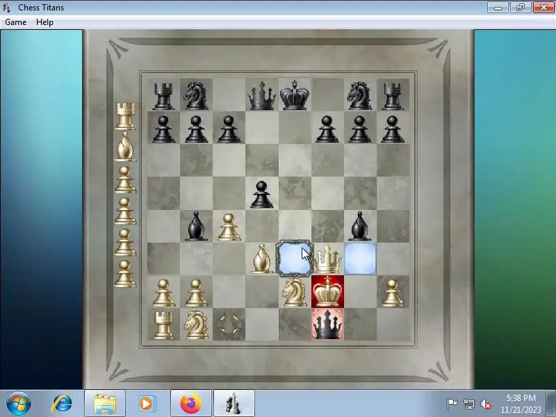This screenshot has width=556, height=417.
Task: Click the black pawn on d5
Action: coord(262,195)
